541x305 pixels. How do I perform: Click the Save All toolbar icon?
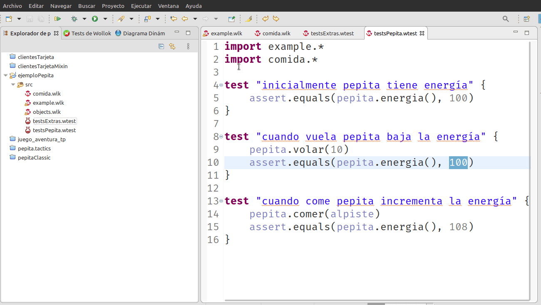(41, 19)
